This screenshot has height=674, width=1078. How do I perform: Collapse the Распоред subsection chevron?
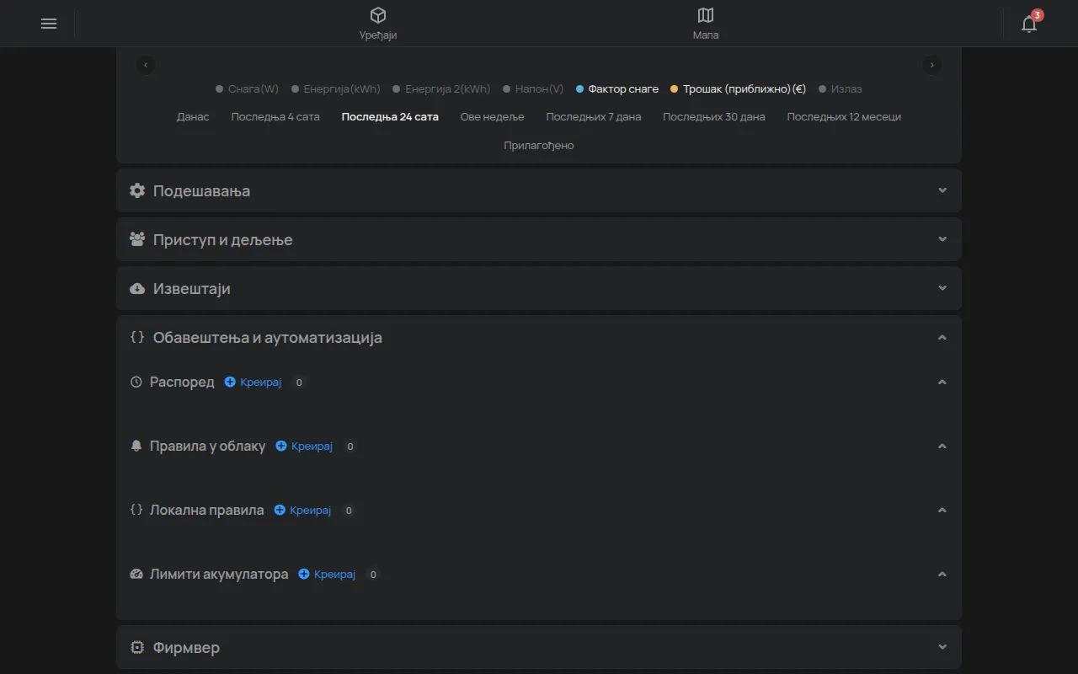pos(942,382)
